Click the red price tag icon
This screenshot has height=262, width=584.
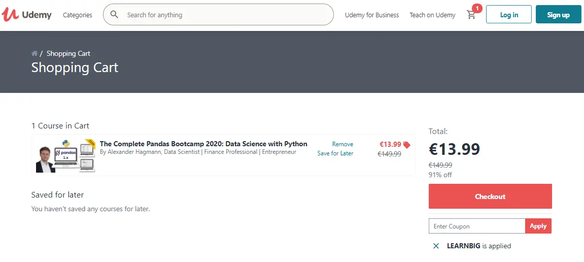406,145
